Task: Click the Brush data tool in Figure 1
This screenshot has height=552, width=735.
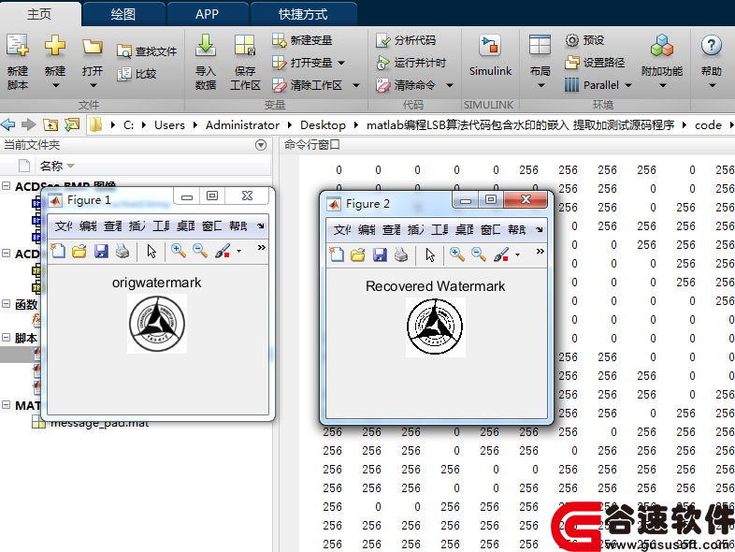Action: point(223,251)
